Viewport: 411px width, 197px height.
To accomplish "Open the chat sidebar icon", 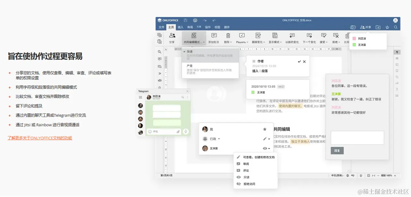I will click(160, 67).
